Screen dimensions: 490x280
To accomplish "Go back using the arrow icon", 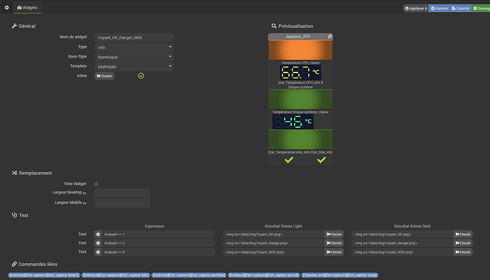I will point(6,8).
